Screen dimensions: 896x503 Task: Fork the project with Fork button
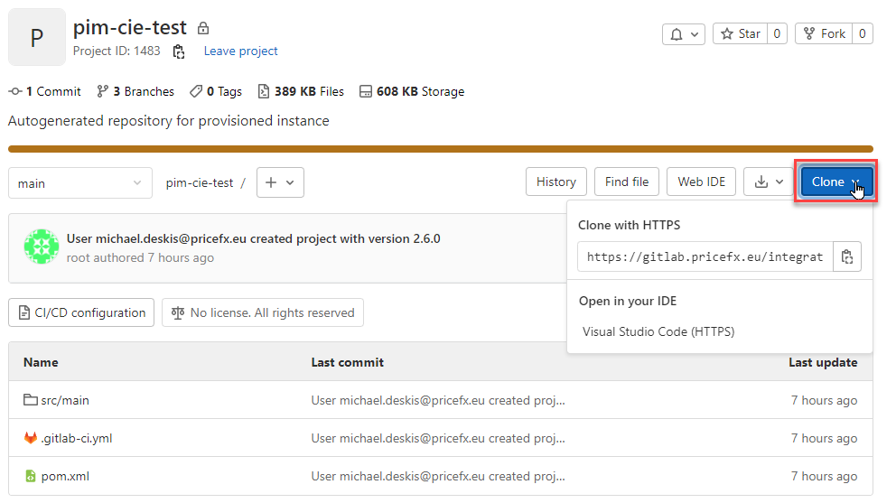point(824,33)
